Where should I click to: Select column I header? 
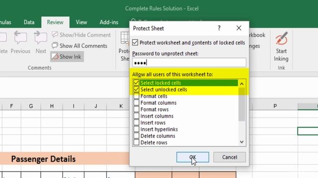(74, 106)
